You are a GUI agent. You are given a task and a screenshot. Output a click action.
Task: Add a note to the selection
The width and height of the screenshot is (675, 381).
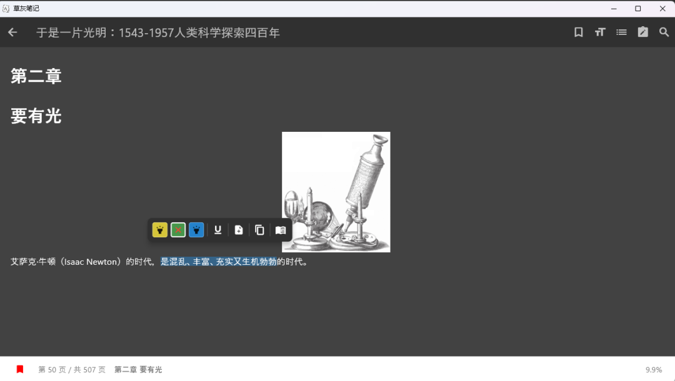point(239,230)
